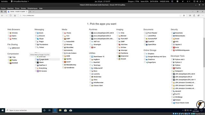Click the Windows taskbar search box

point(23,110)
